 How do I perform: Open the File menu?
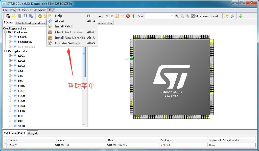click(x=6, y=10)
